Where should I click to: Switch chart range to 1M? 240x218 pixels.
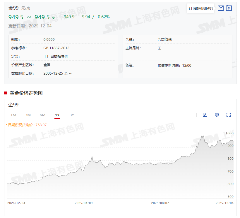pyautogui.click(x=13, y=115)
